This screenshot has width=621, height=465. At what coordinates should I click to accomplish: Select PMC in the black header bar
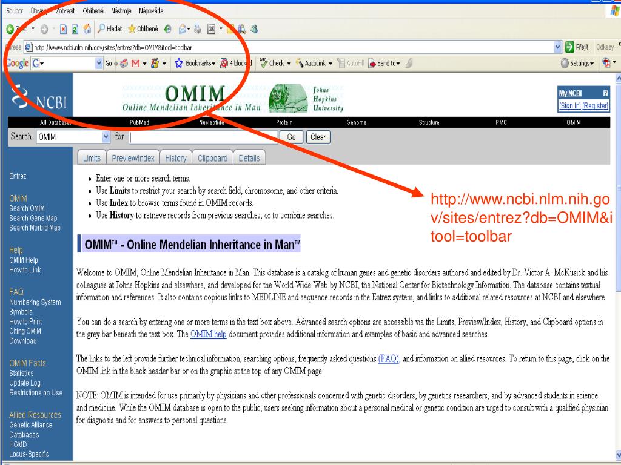pos(501,122)
